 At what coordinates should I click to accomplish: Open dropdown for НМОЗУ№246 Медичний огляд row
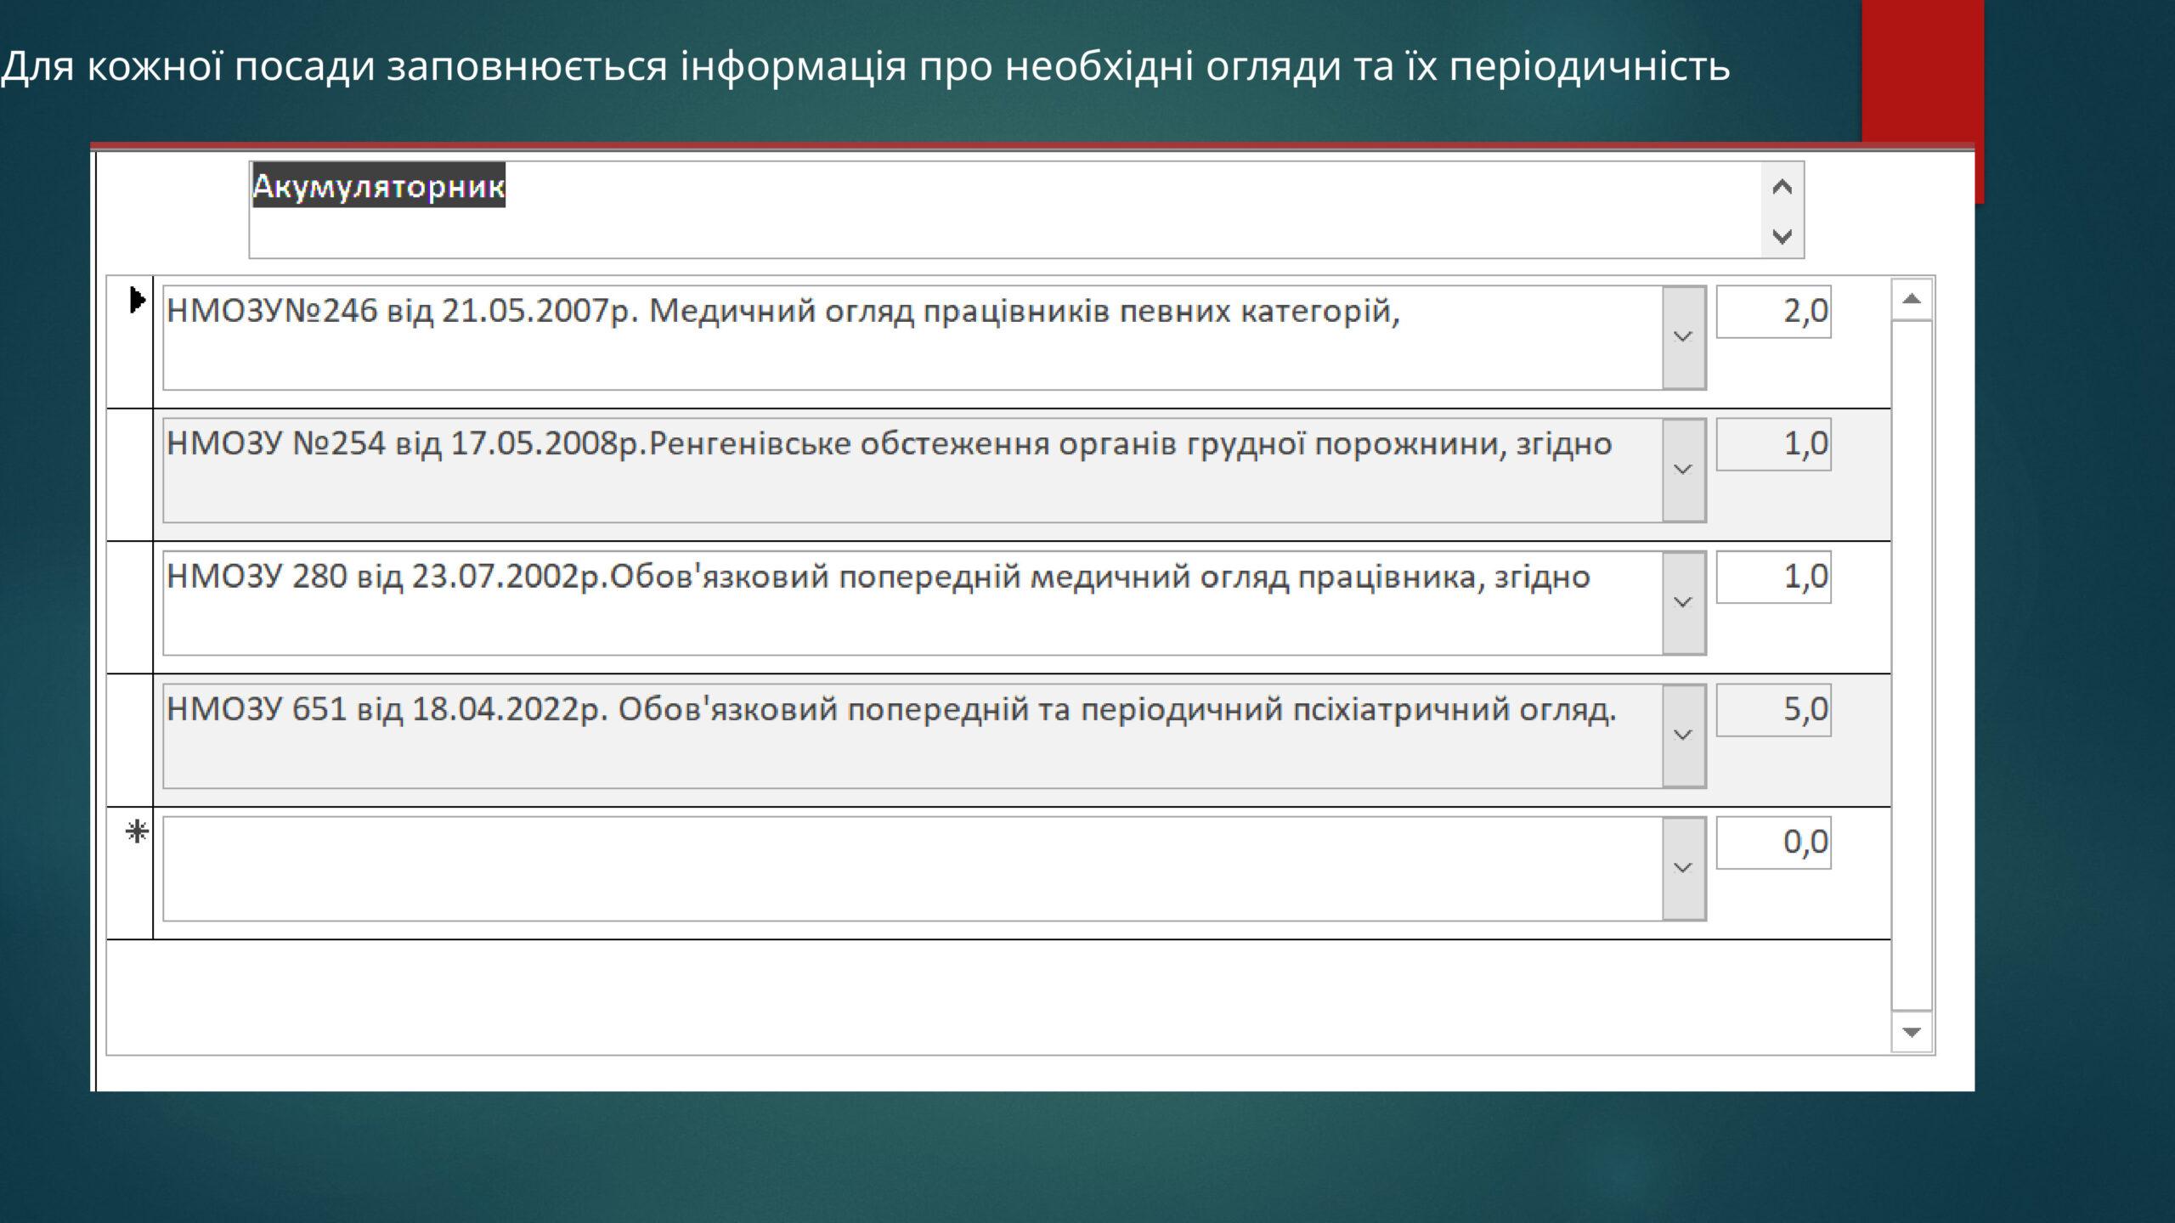[x=1683, y=337]
